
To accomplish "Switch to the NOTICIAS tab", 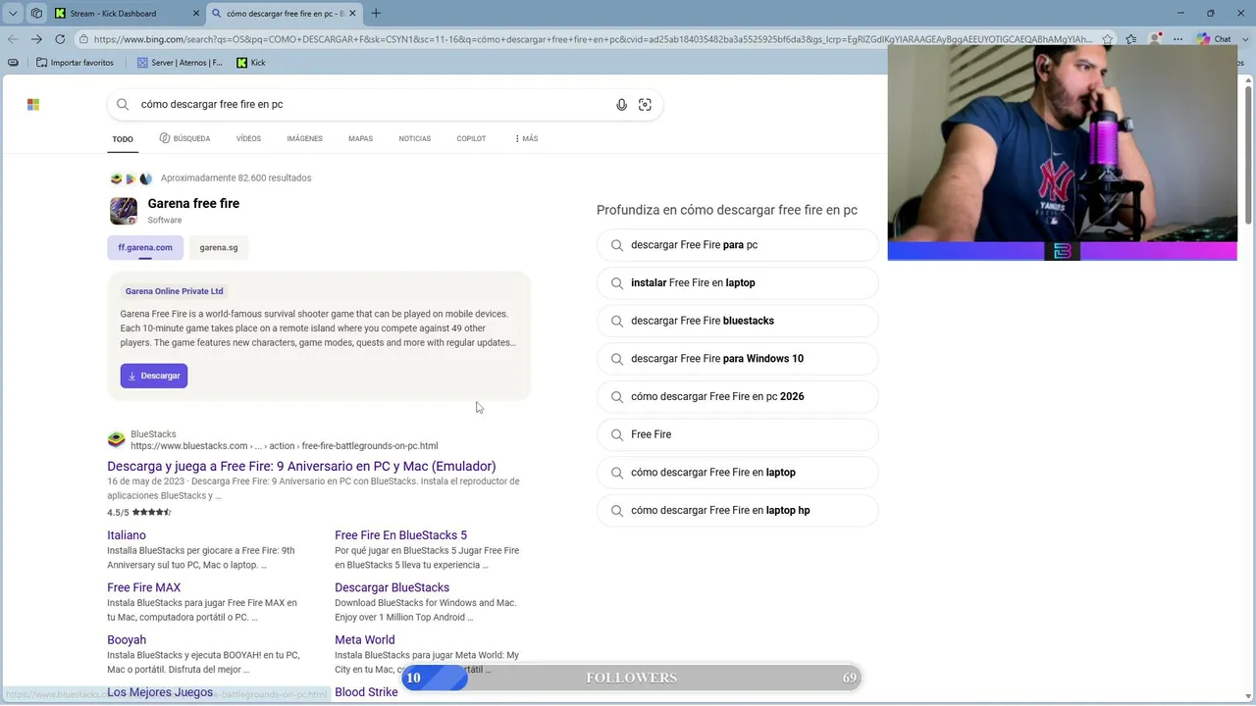I will coord(415,138).
